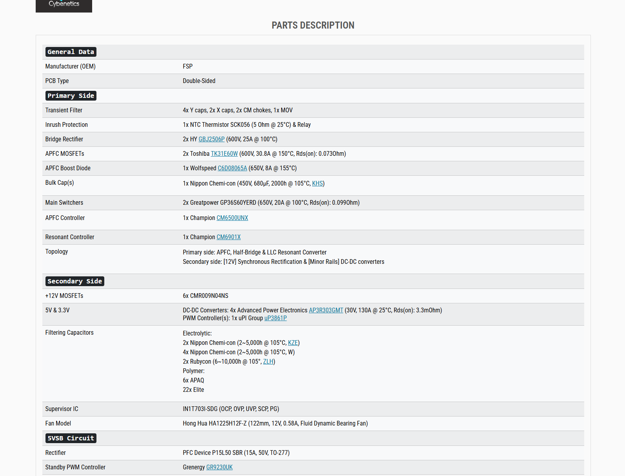Open the GBJ2506P bridge rectifier link

[211, 139]
